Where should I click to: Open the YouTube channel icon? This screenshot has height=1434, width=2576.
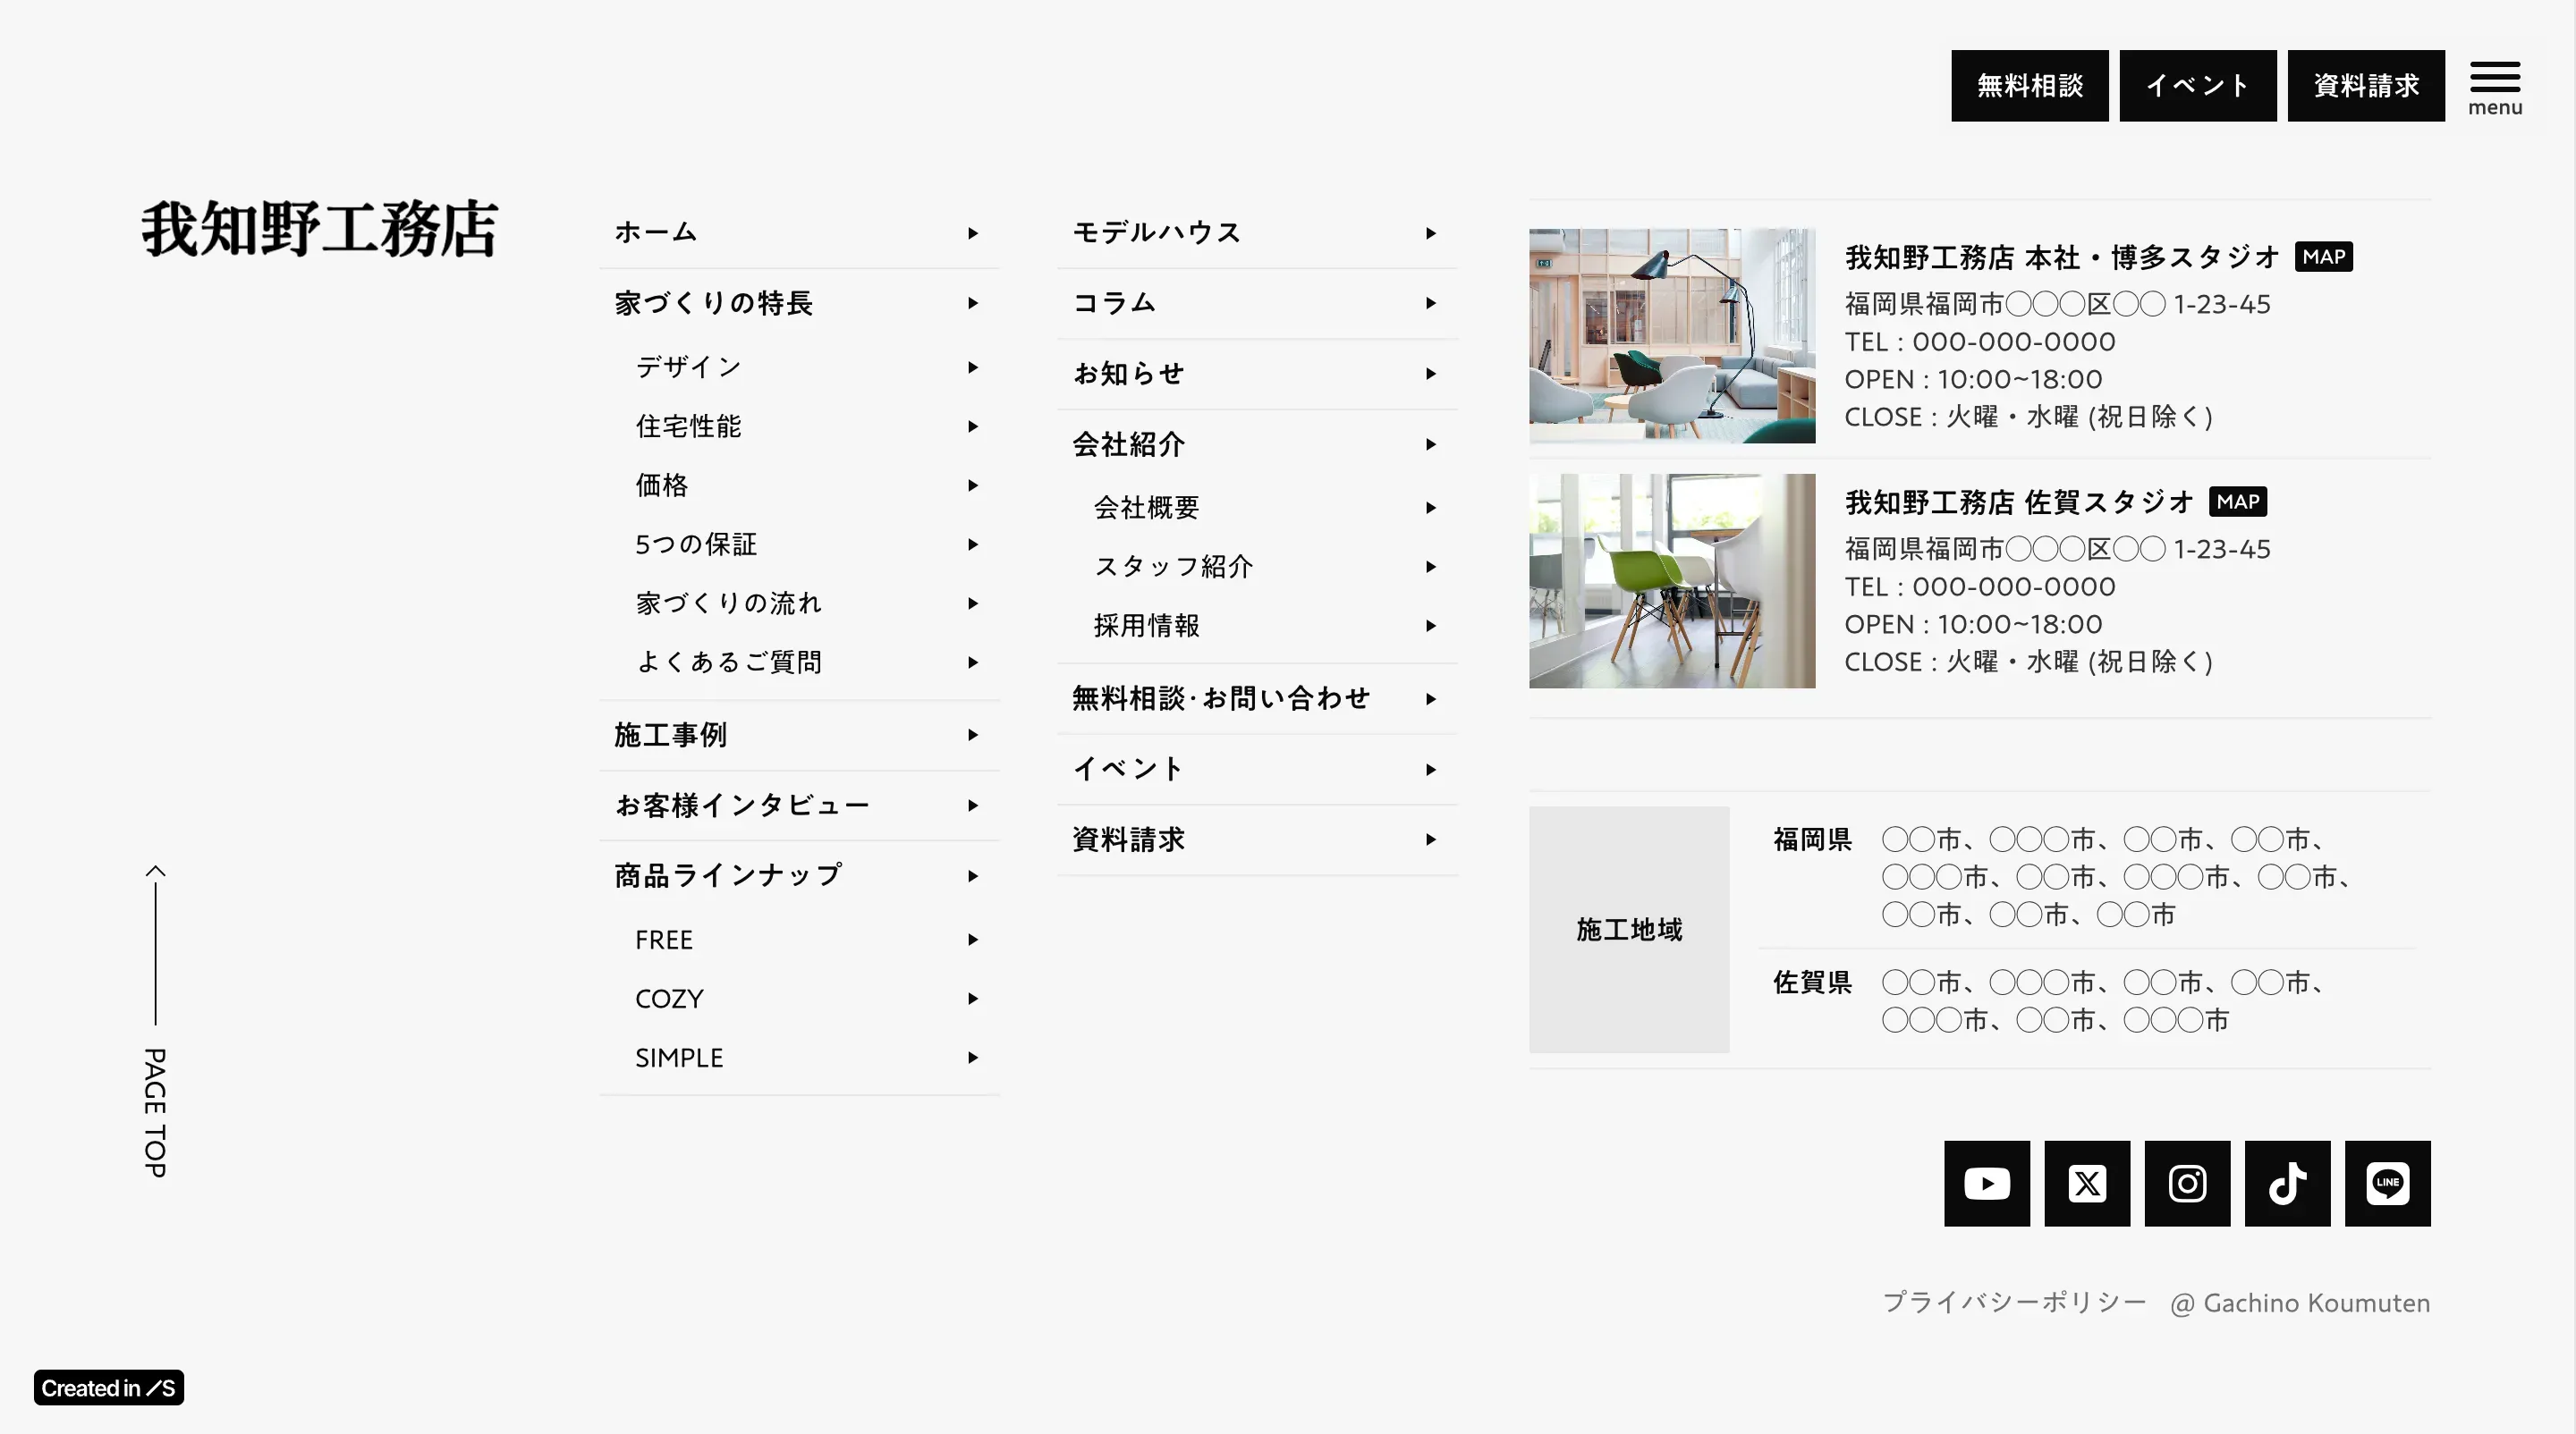click(1987, 1183)
